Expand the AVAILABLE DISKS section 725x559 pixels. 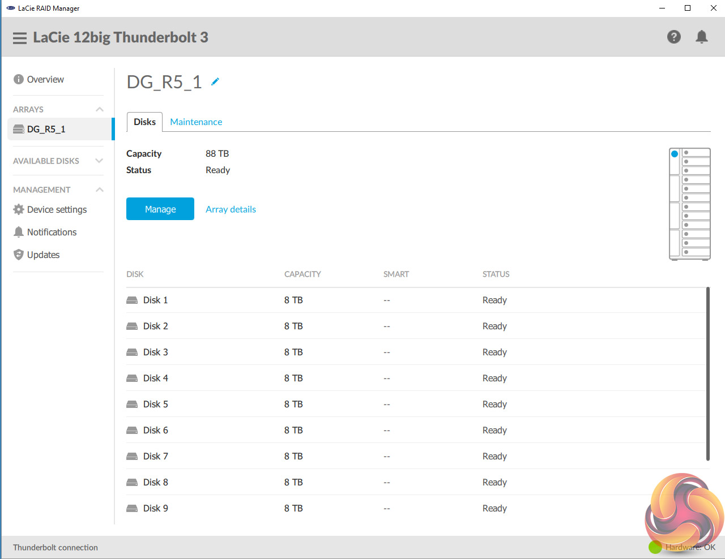click(x=100, y=161)
